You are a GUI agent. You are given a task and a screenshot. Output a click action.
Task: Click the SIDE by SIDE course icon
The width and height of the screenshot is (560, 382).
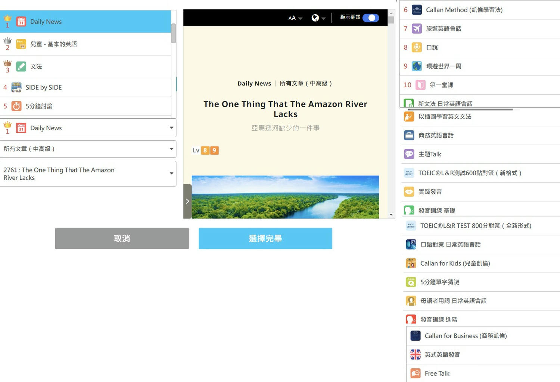tap(16, 87)
